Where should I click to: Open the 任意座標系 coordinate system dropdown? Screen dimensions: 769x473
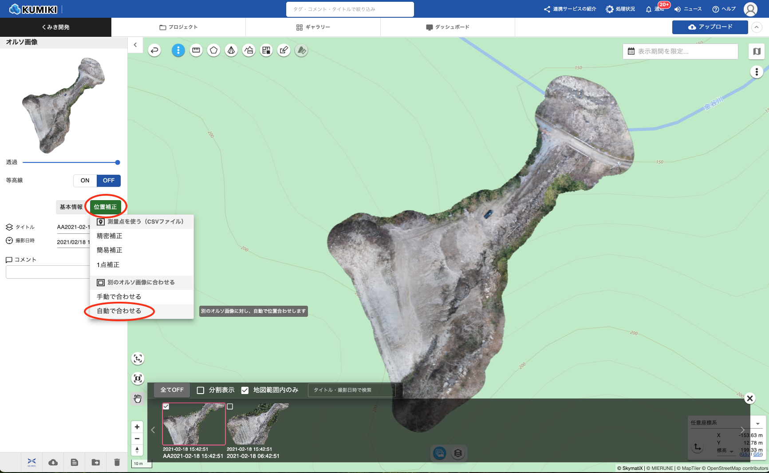coord(757,423)
